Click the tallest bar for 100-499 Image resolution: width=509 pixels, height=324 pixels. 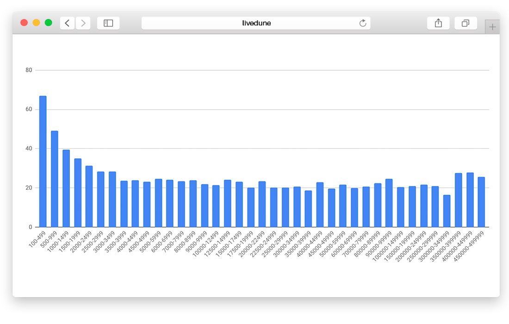point(43,162)
